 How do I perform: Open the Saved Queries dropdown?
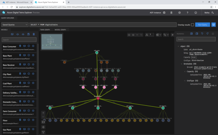[15, 25]
